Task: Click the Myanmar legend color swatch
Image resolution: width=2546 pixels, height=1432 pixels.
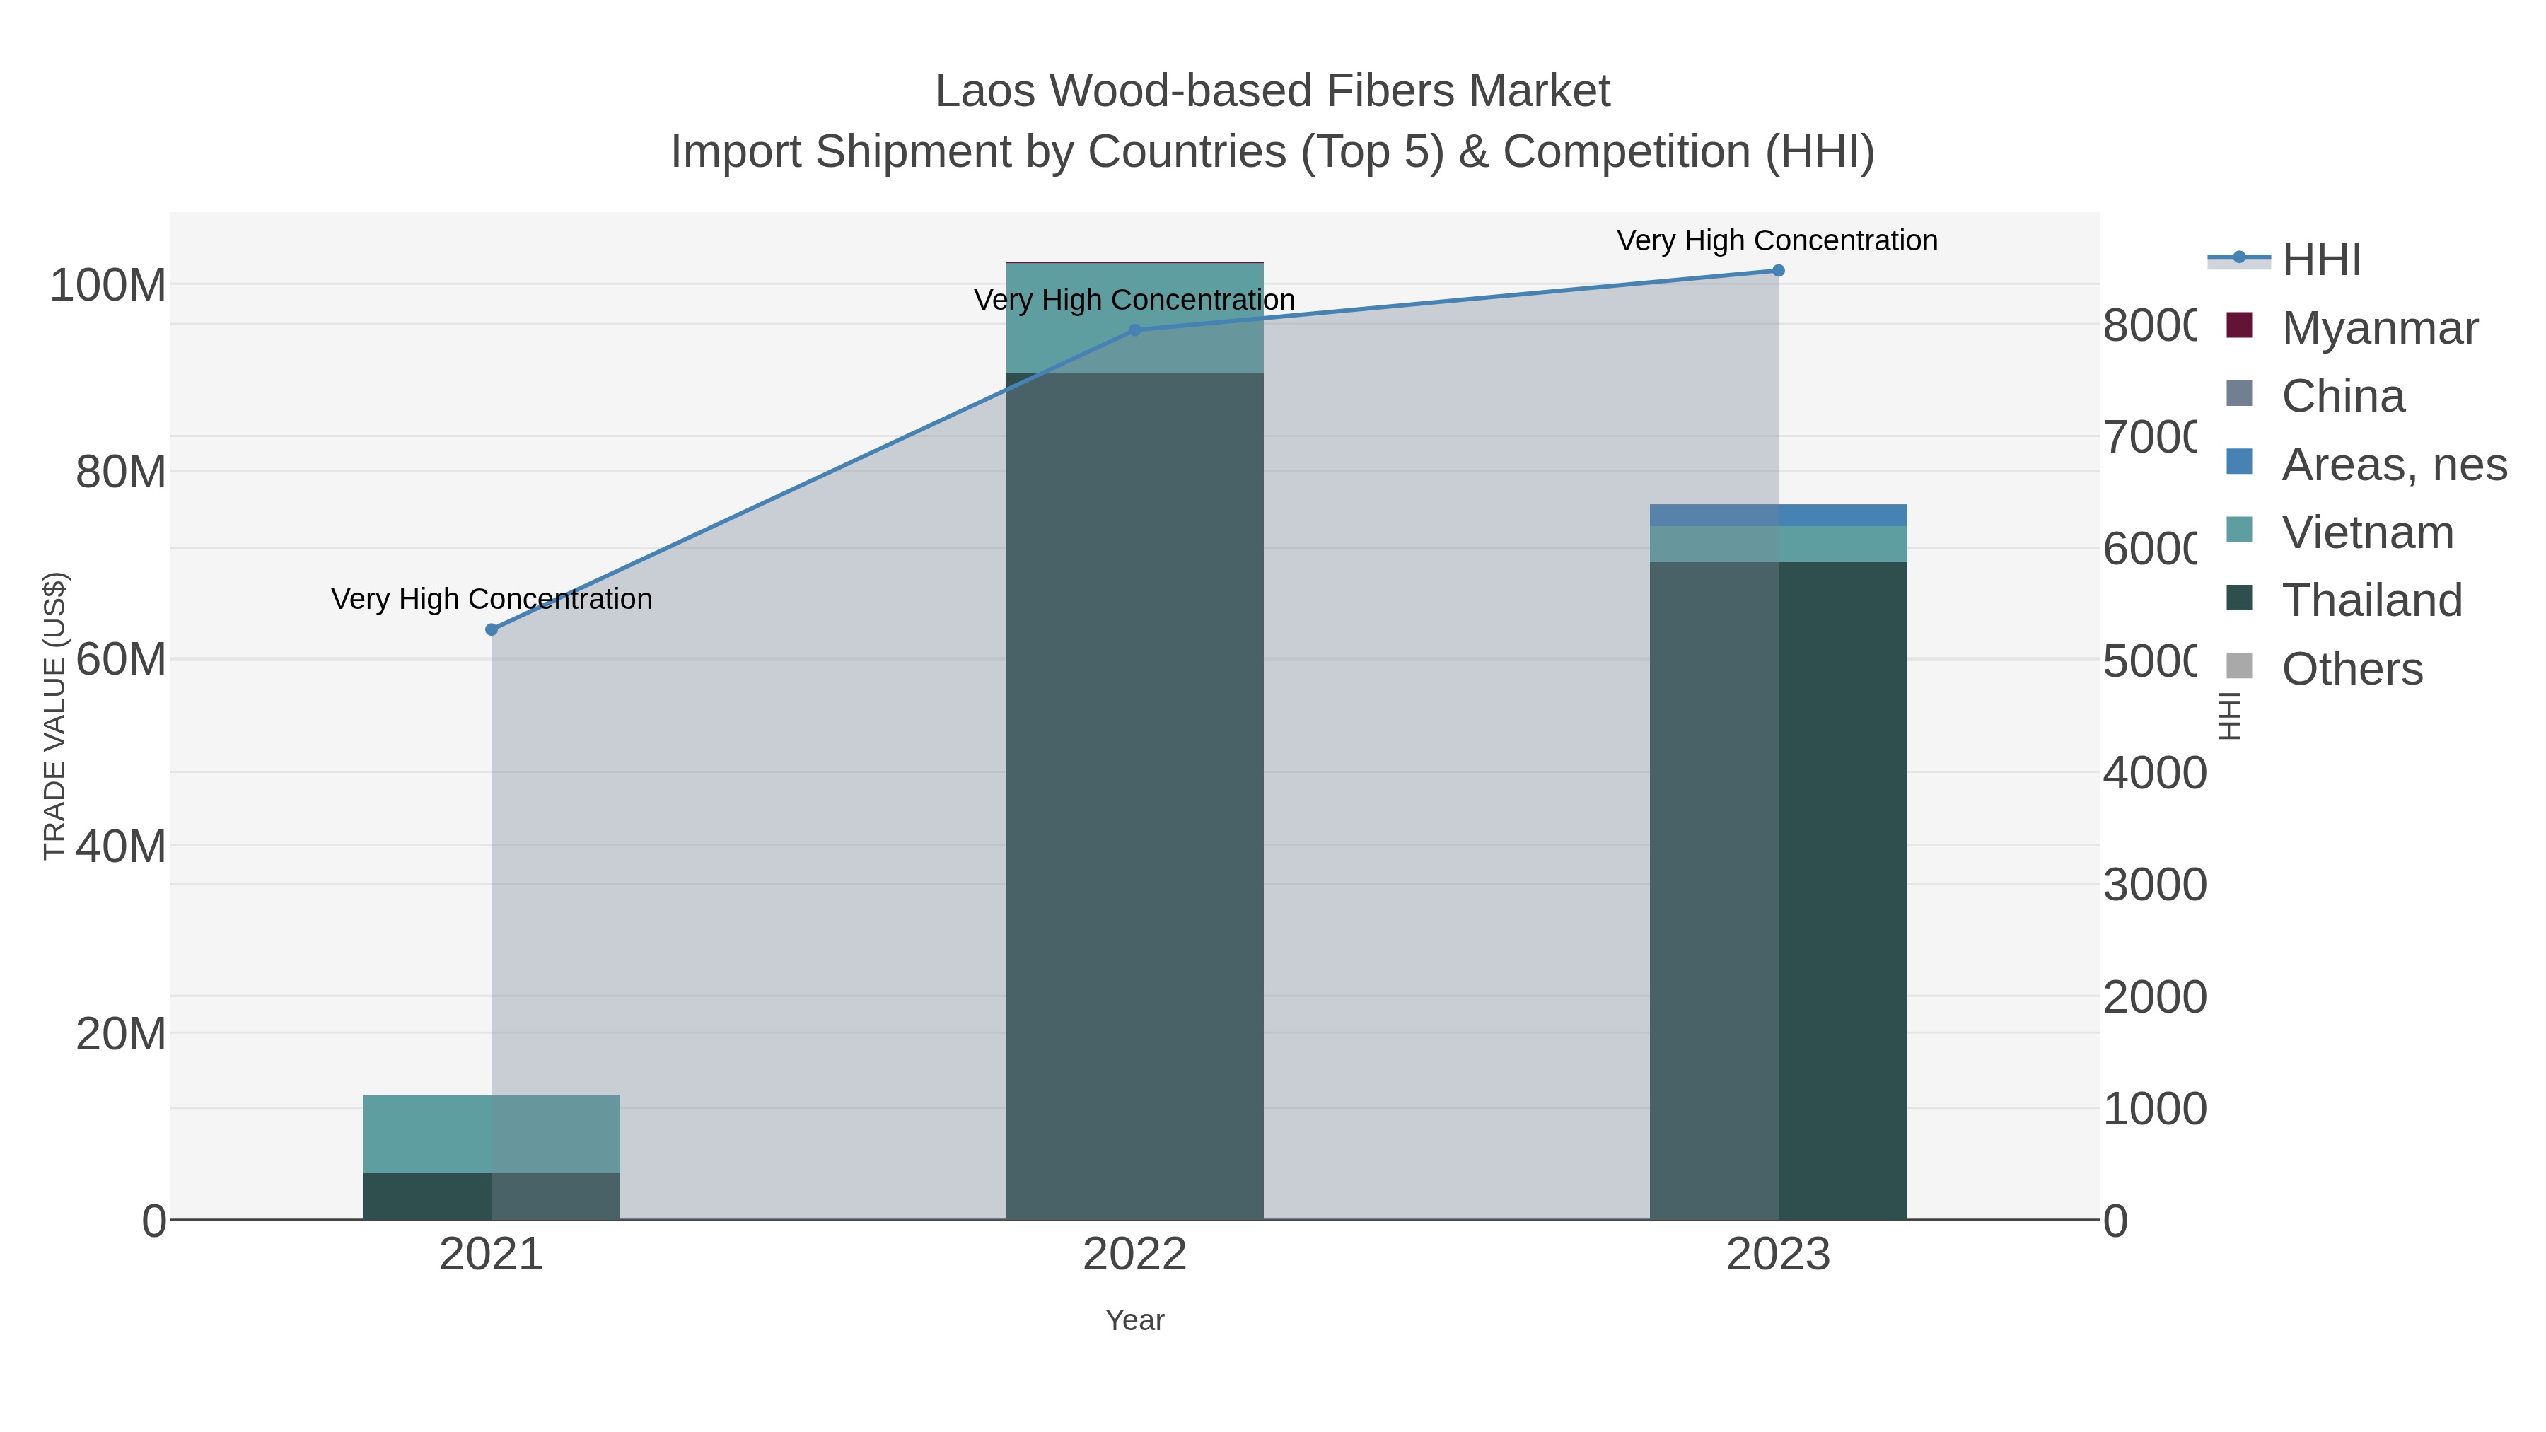Action: [x=2238, y=325]
